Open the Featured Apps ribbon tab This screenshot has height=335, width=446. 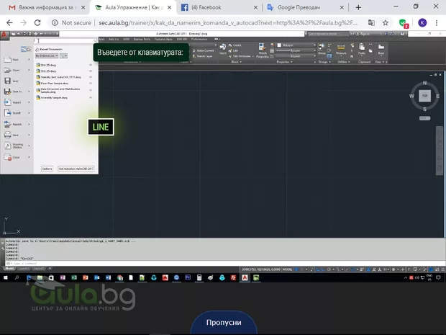click(163, 39)
